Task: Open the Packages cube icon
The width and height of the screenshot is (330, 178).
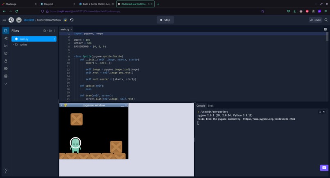Action: tap(6, 53)
